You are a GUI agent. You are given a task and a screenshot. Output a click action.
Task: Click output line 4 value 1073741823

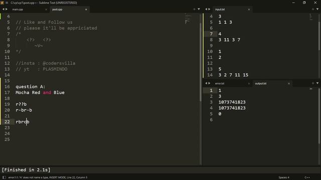point(232,108)
